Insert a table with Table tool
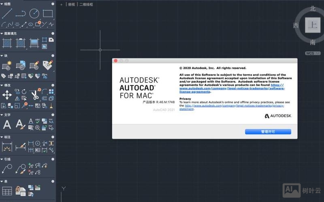 (x=7, y=191)
